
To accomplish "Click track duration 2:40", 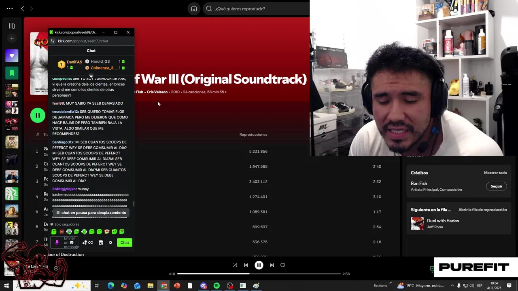I will point(377,167).
